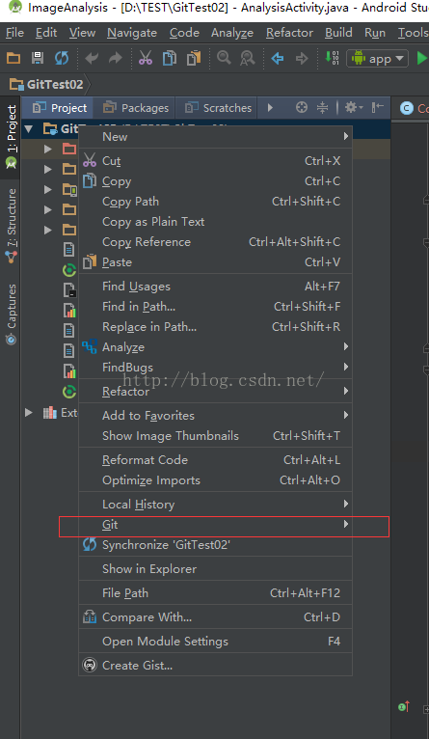Select Compare With...

tap(215, 616)
